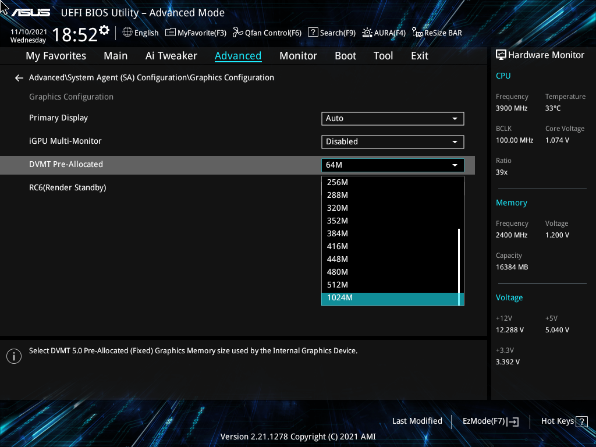Open MyFavorite(F3) list icon

coord(171,33)
